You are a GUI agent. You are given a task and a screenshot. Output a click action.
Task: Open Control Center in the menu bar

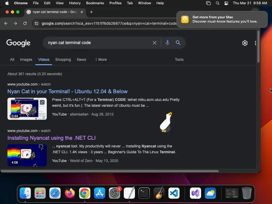coord(226,3)
